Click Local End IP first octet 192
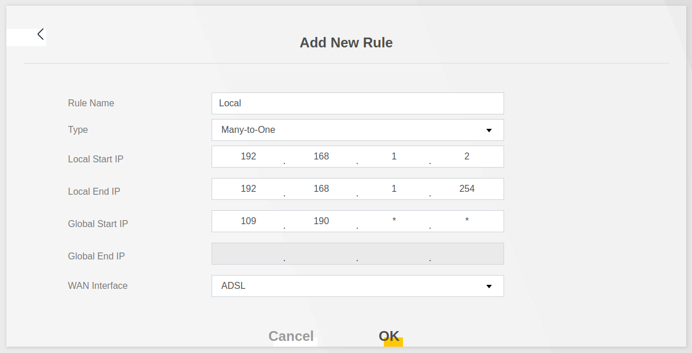 point(249,189)
